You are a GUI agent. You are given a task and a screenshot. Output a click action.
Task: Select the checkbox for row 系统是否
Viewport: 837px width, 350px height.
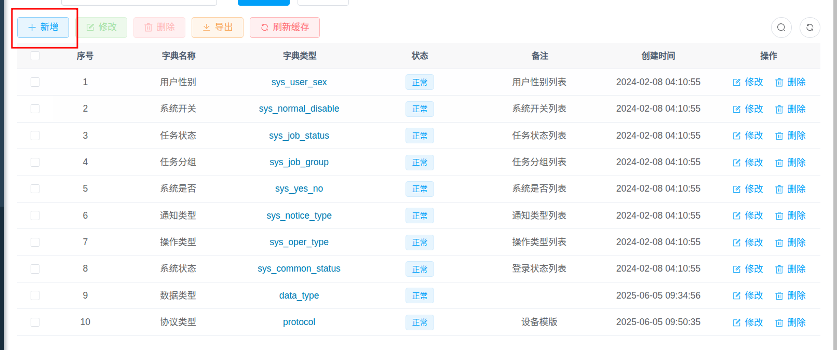coord(35,189)
